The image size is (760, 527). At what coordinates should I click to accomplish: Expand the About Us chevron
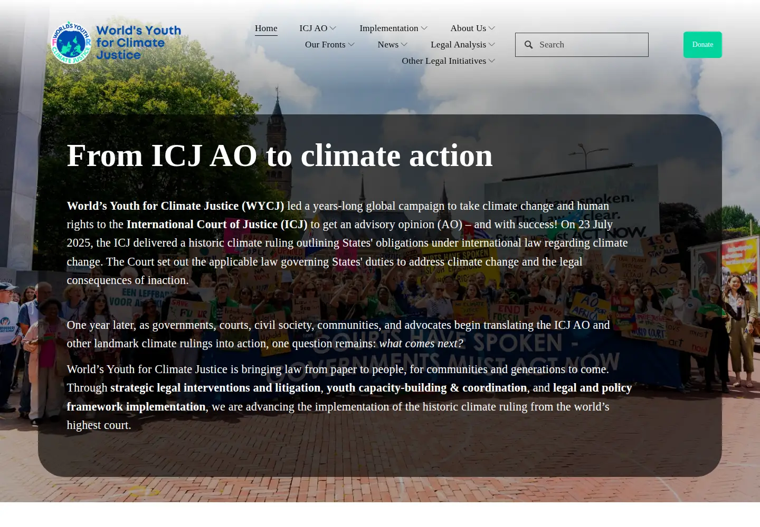pos(492,28)
